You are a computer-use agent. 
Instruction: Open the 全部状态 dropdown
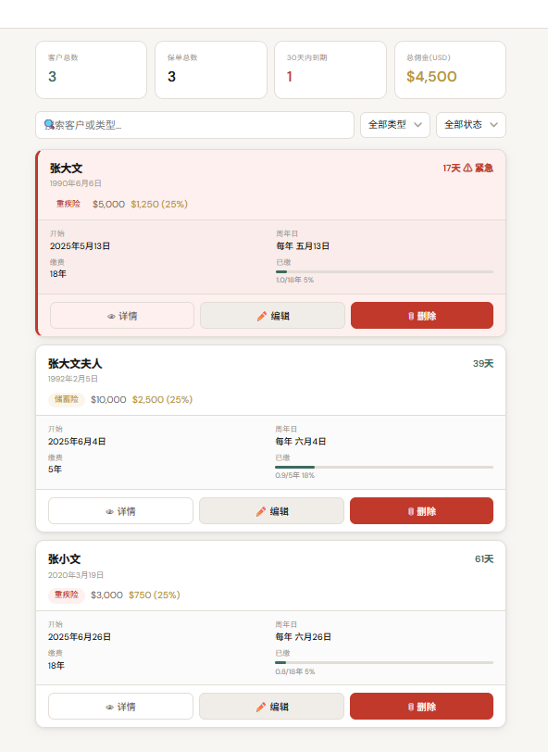click(x=471, y=125)
